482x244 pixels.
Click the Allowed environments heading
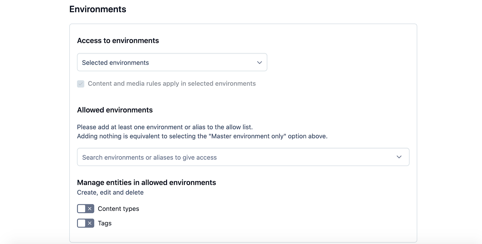coord(115,110)
